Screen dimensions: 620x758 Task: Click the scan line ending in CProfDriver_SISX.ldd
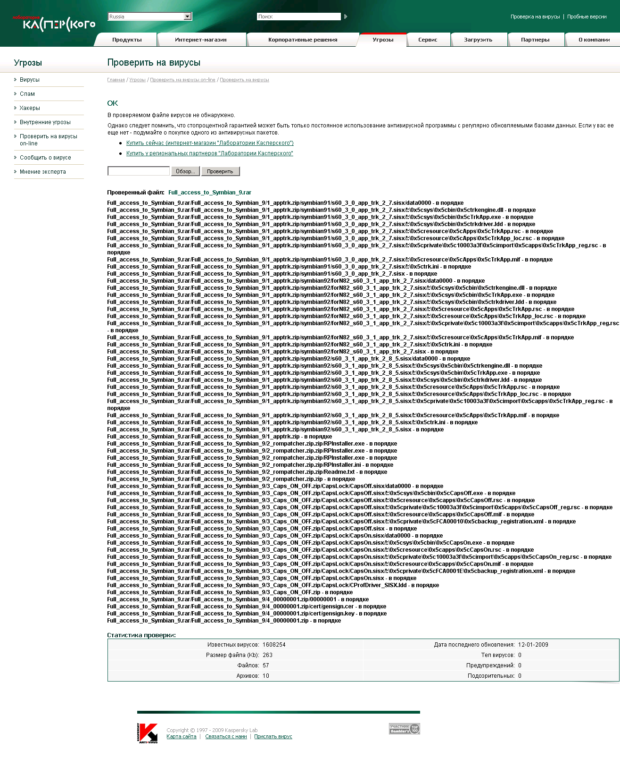coord(273,585)
